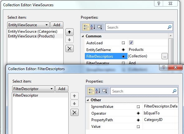Select the EntitySetName property name
The image size is (184, 134).
coord(99,50)
